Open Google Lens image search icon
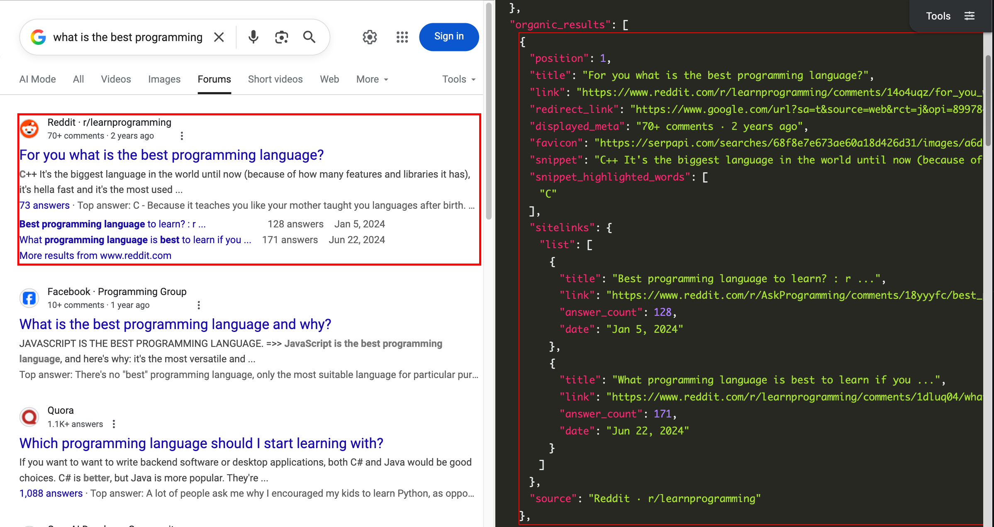The height and width of the screenshot is (527, 994). point(281,37)
